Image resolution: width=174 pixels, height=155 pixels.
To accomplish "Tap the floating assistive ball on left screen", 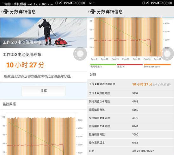I will [x=80, y=54].
